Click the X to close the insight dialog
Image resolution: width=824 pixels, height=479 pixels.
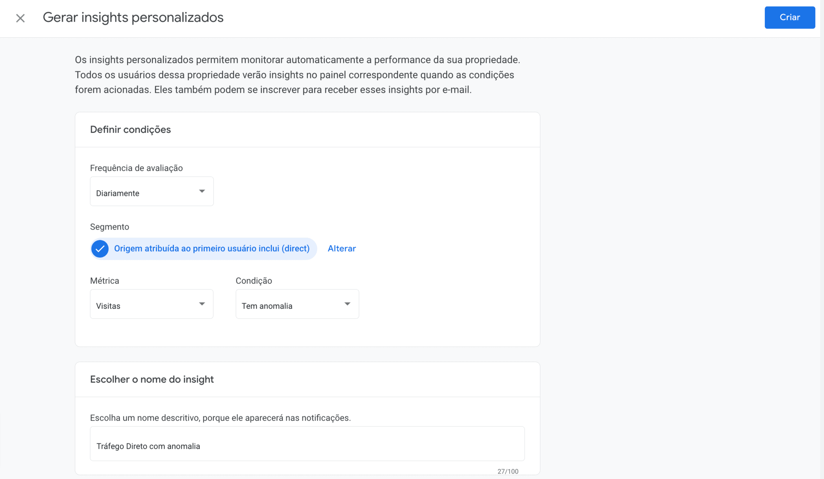tap(20, 18)
